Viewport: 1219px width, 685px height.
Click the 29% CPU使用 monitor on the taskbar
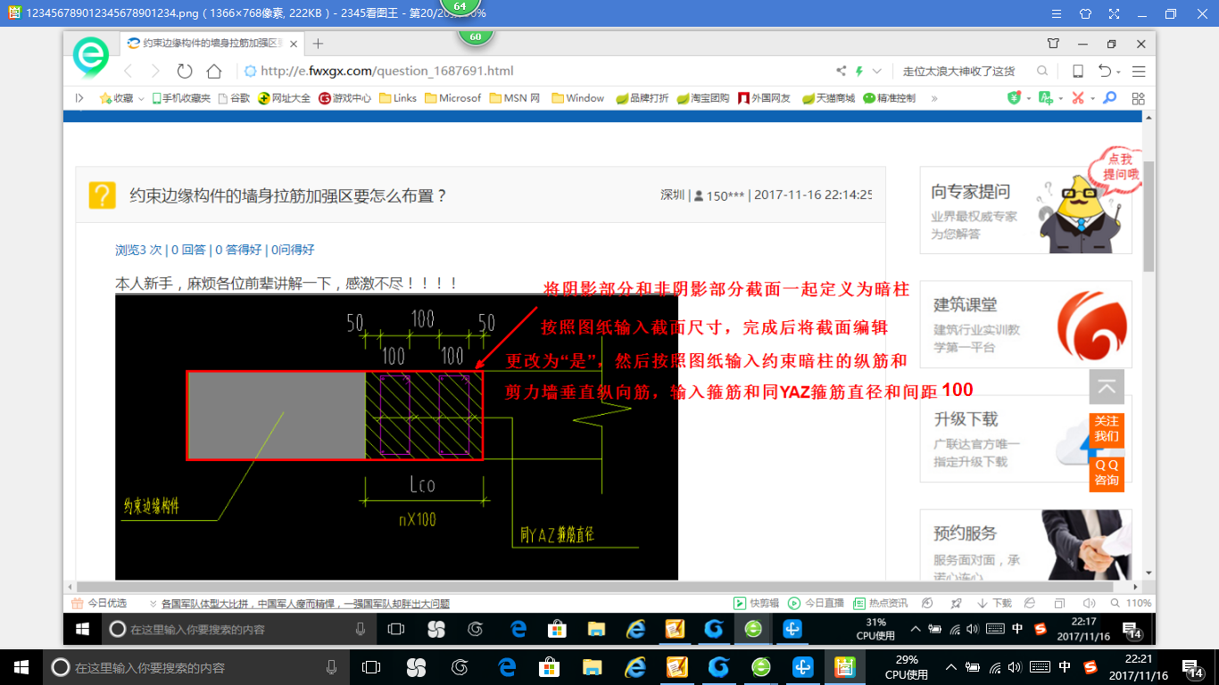point(905,667)
